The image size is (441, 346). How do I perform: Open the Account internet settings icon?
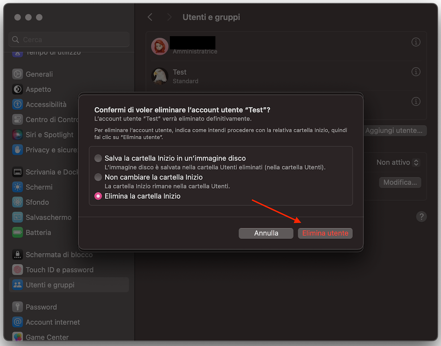[17, 322]
